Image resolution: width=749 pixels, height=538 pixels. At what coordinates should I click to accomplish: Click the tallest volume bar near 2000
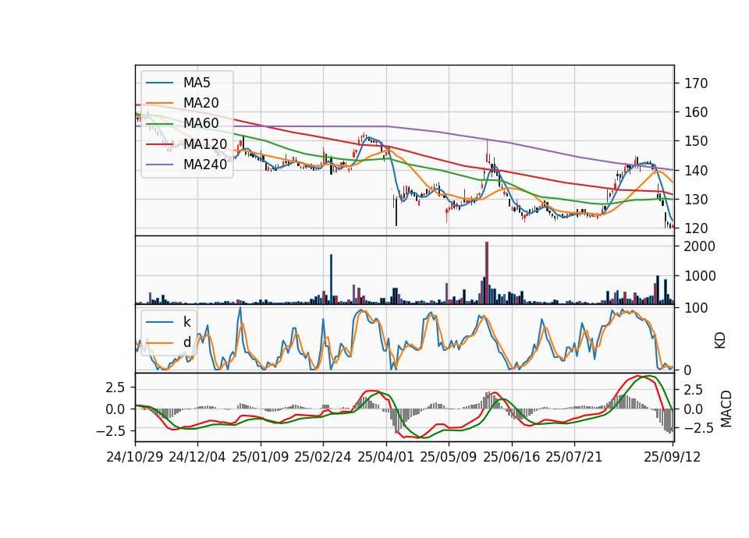(487, 273)
